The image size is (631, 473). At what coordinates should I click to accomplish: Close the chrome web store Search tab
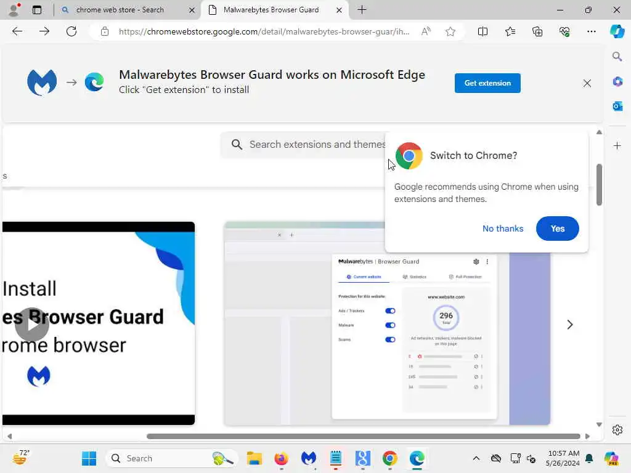click(x=192, y=10)
